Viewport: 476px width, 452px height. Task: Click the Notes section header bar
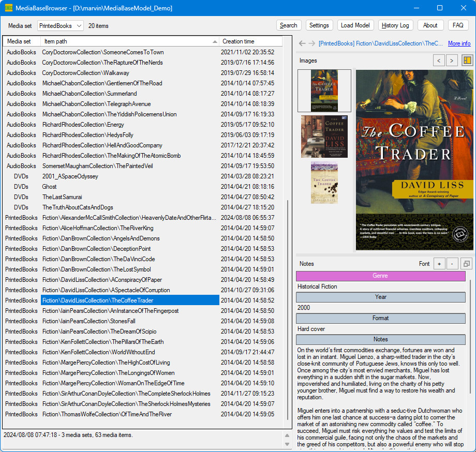click(380, 339)
